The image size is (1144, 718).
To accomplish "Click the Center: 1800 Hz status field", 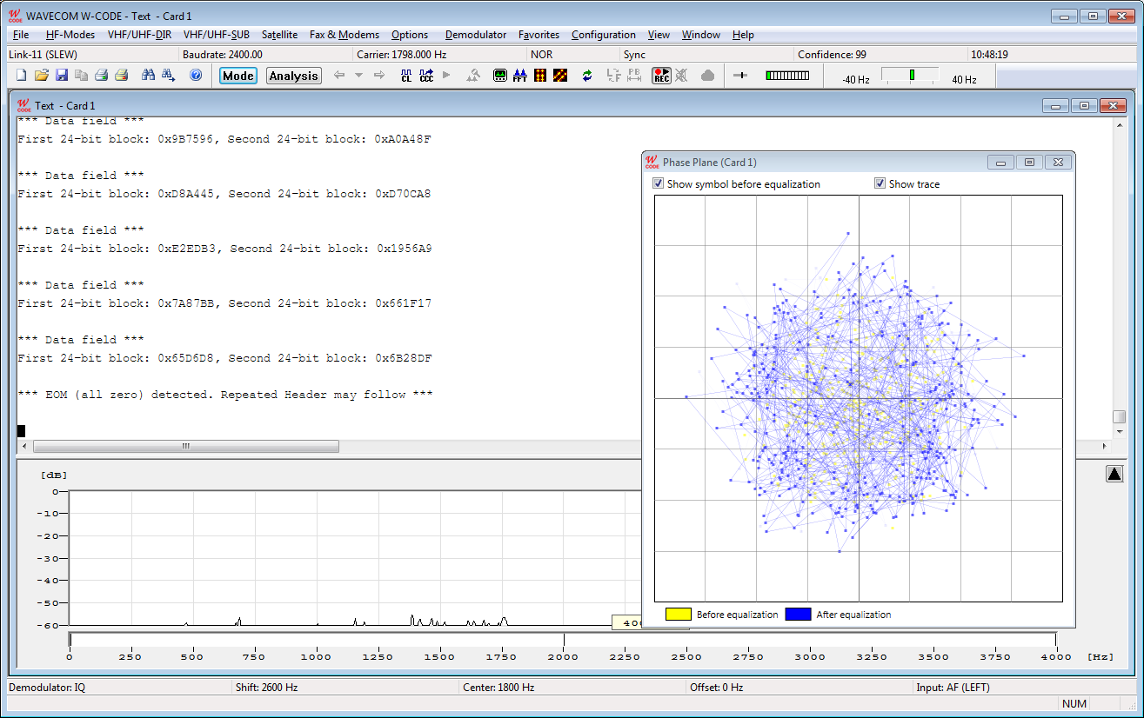I will point(572,688).
